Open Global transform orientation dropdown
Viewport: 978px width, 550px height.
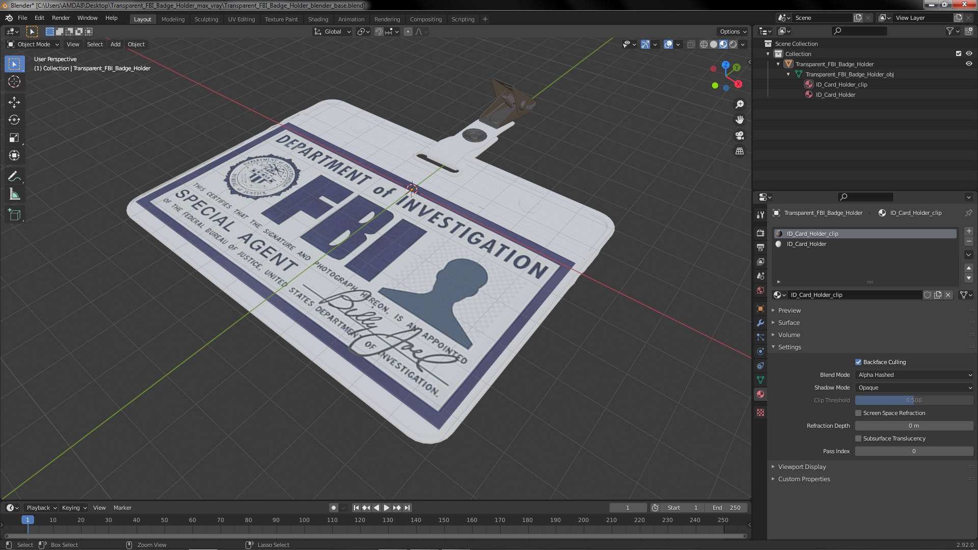click(x=332, y=32)
